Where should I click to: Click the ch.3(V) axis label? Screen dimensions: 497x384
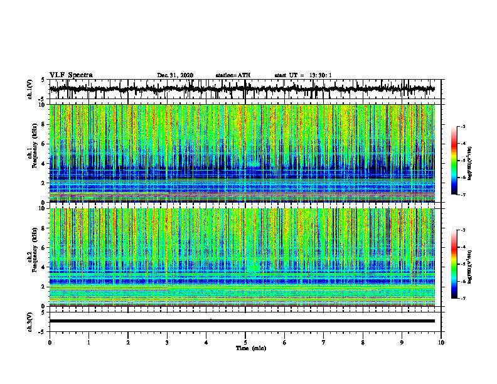[x=29, y=322]
